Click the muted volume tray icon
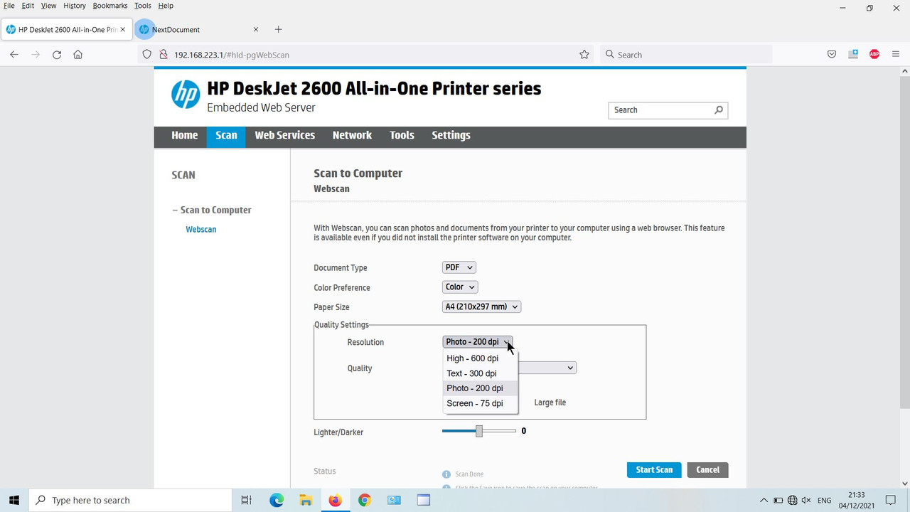This screenshot has width=910, height=512. 807,501
